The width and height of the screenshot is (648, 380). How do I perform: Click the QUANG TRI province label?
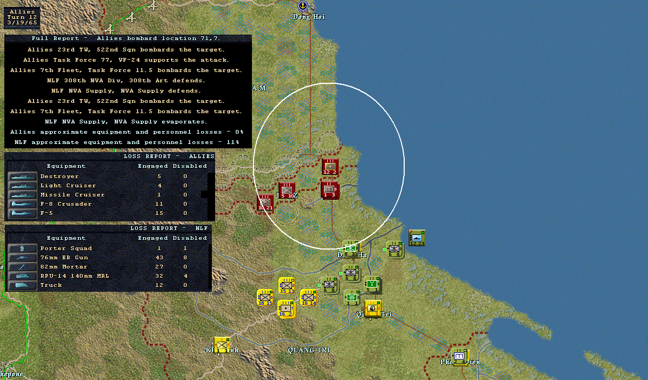(x=309, y=350)
